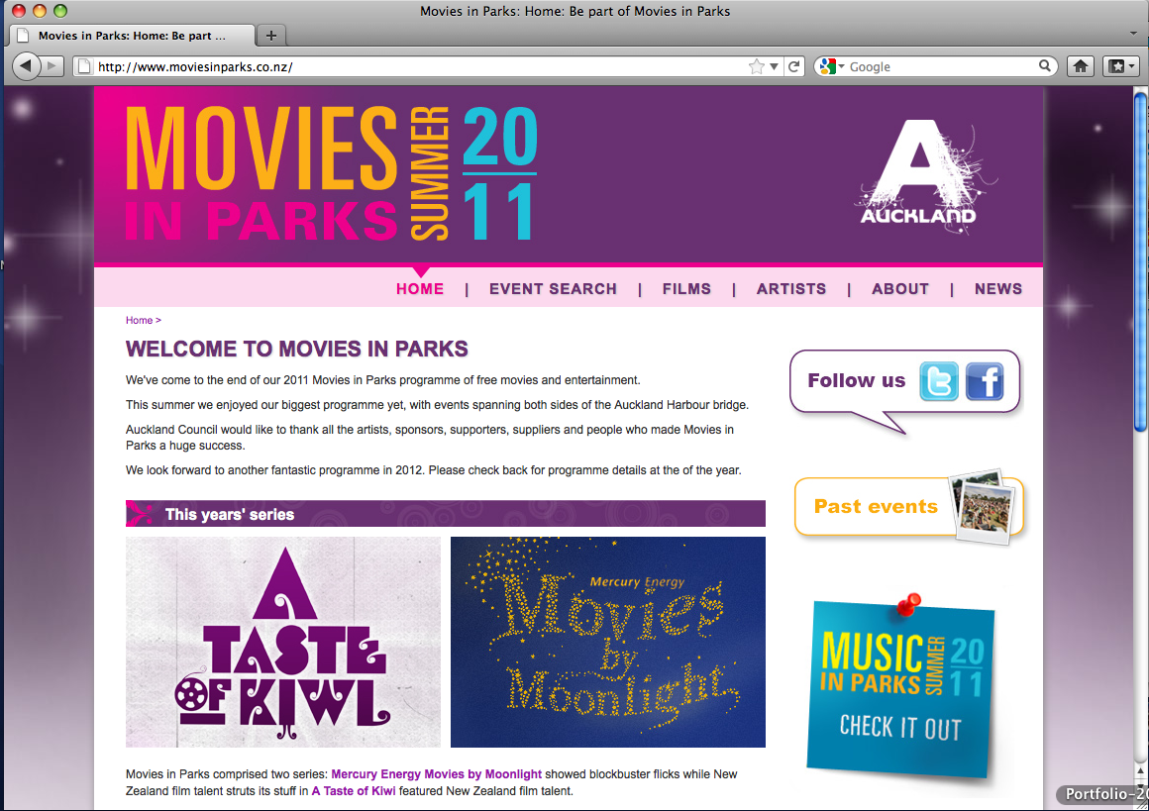
Task: Go to the browser Home page icon
Action: pos(1080,66)
